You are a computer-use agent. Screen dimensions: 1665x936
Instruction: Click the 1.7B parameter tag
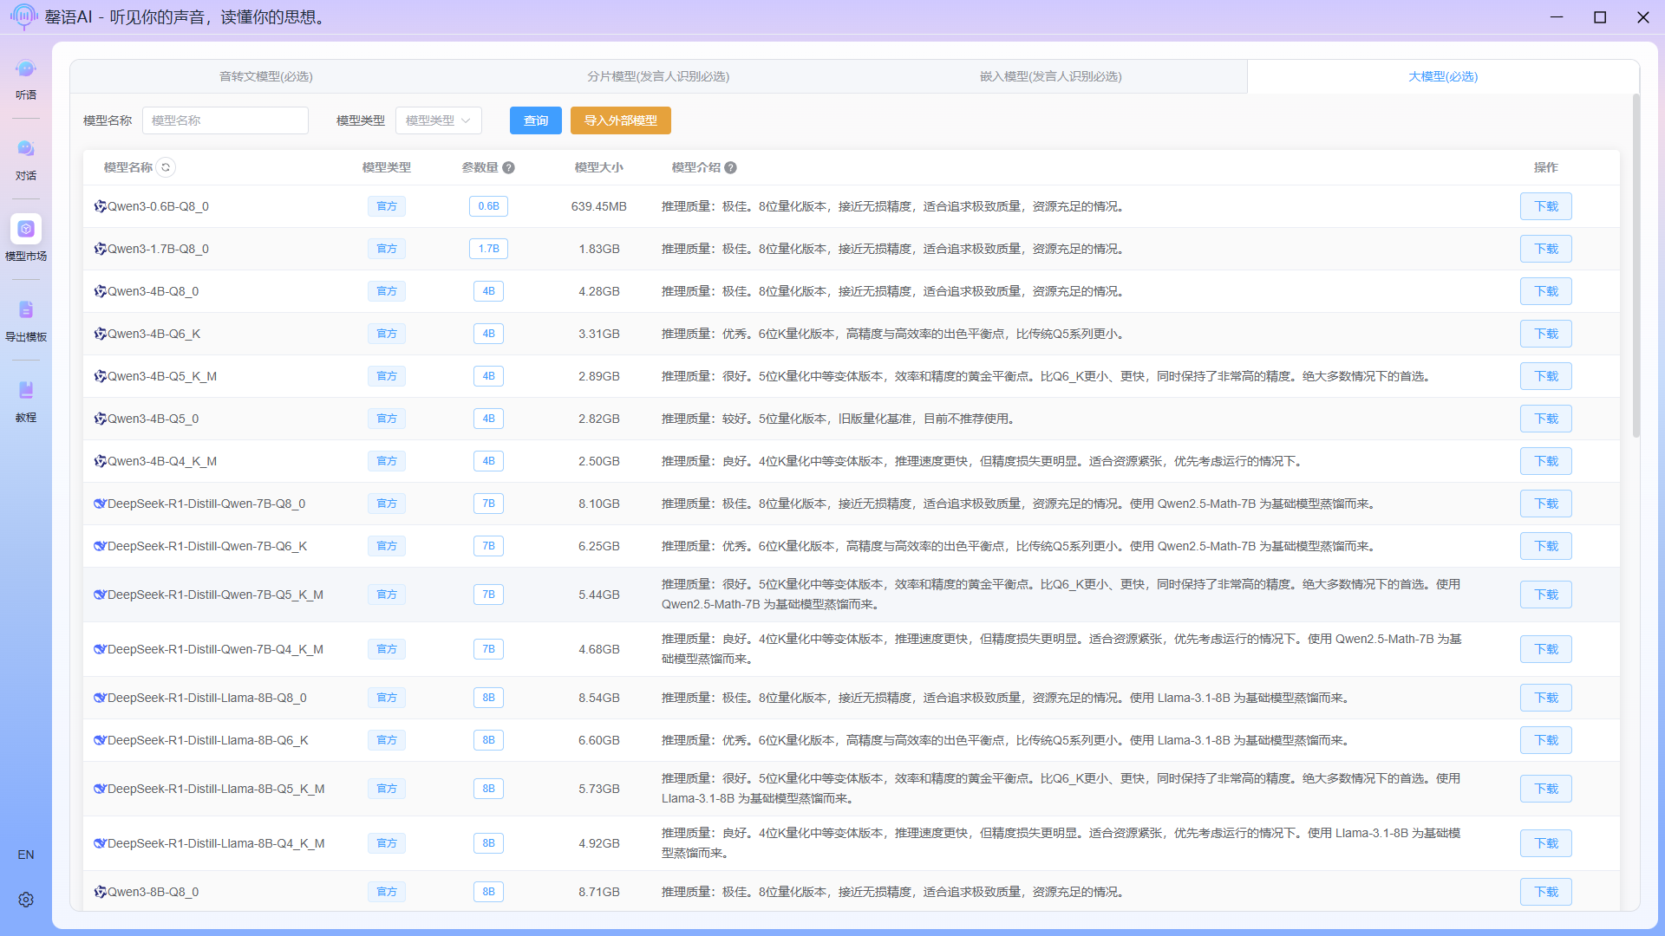point(488,249)
